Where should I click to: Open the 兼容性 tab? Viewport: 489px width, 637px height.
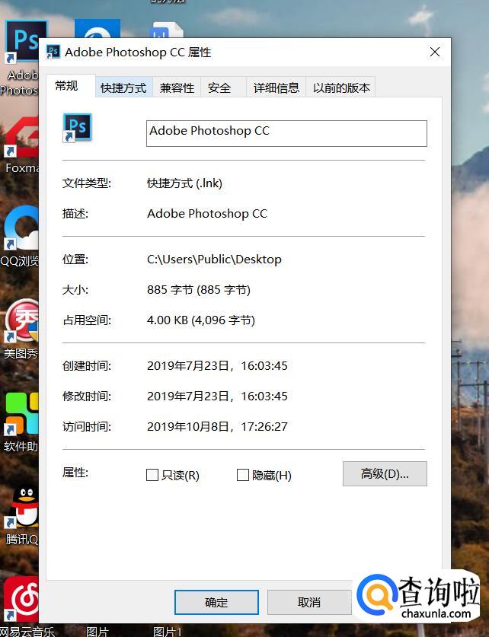(177, 88)
